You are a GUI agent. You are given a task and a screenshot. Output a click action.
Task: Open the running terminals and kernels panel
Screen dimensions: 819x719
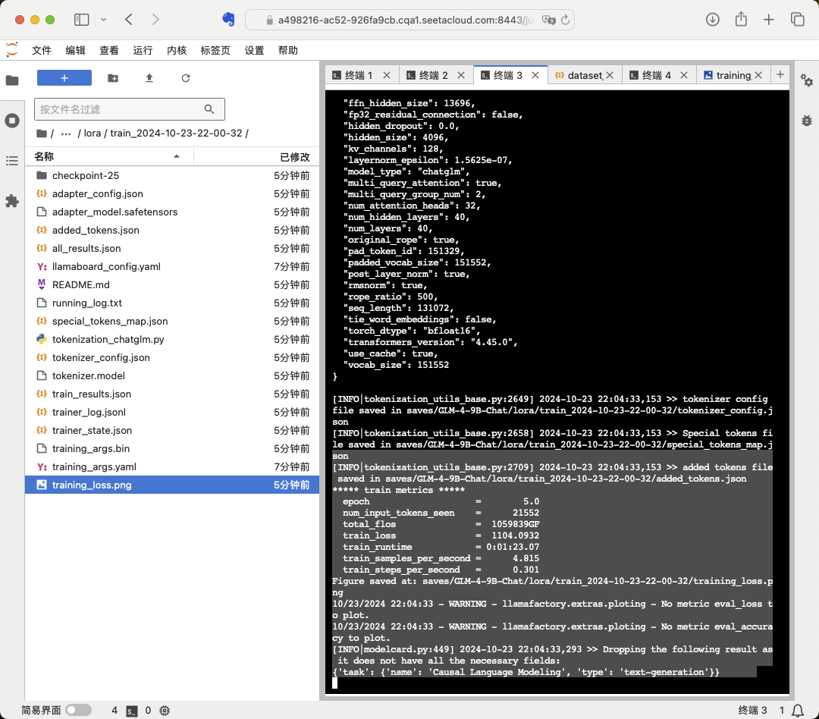point(12,121)
